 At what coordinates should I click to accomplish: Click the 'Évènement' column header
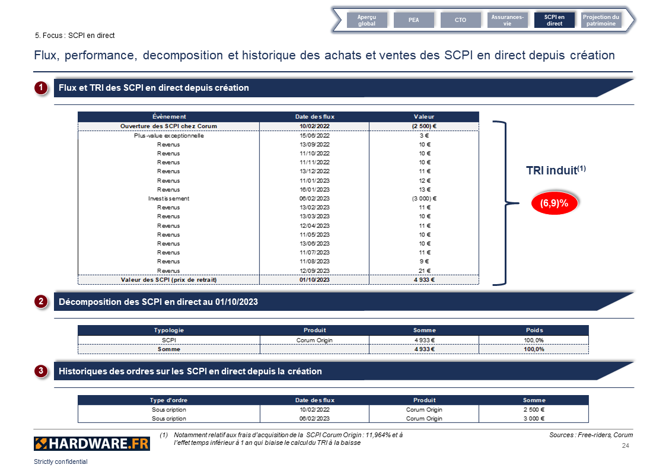168,116
